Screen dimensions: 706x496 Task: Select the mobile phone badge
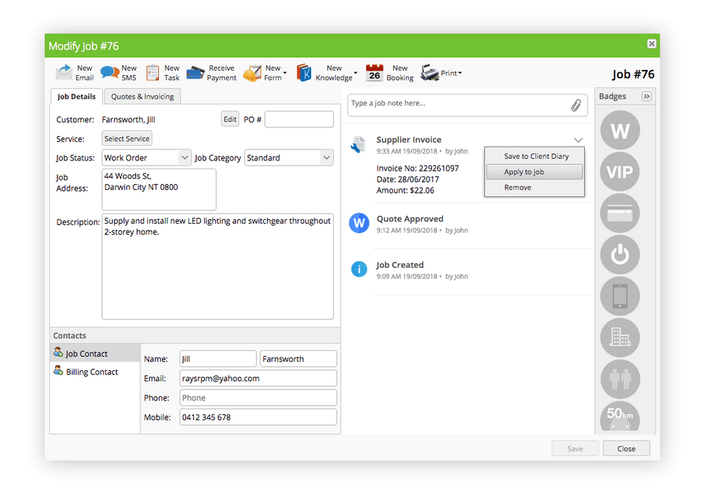click(619, 296)
